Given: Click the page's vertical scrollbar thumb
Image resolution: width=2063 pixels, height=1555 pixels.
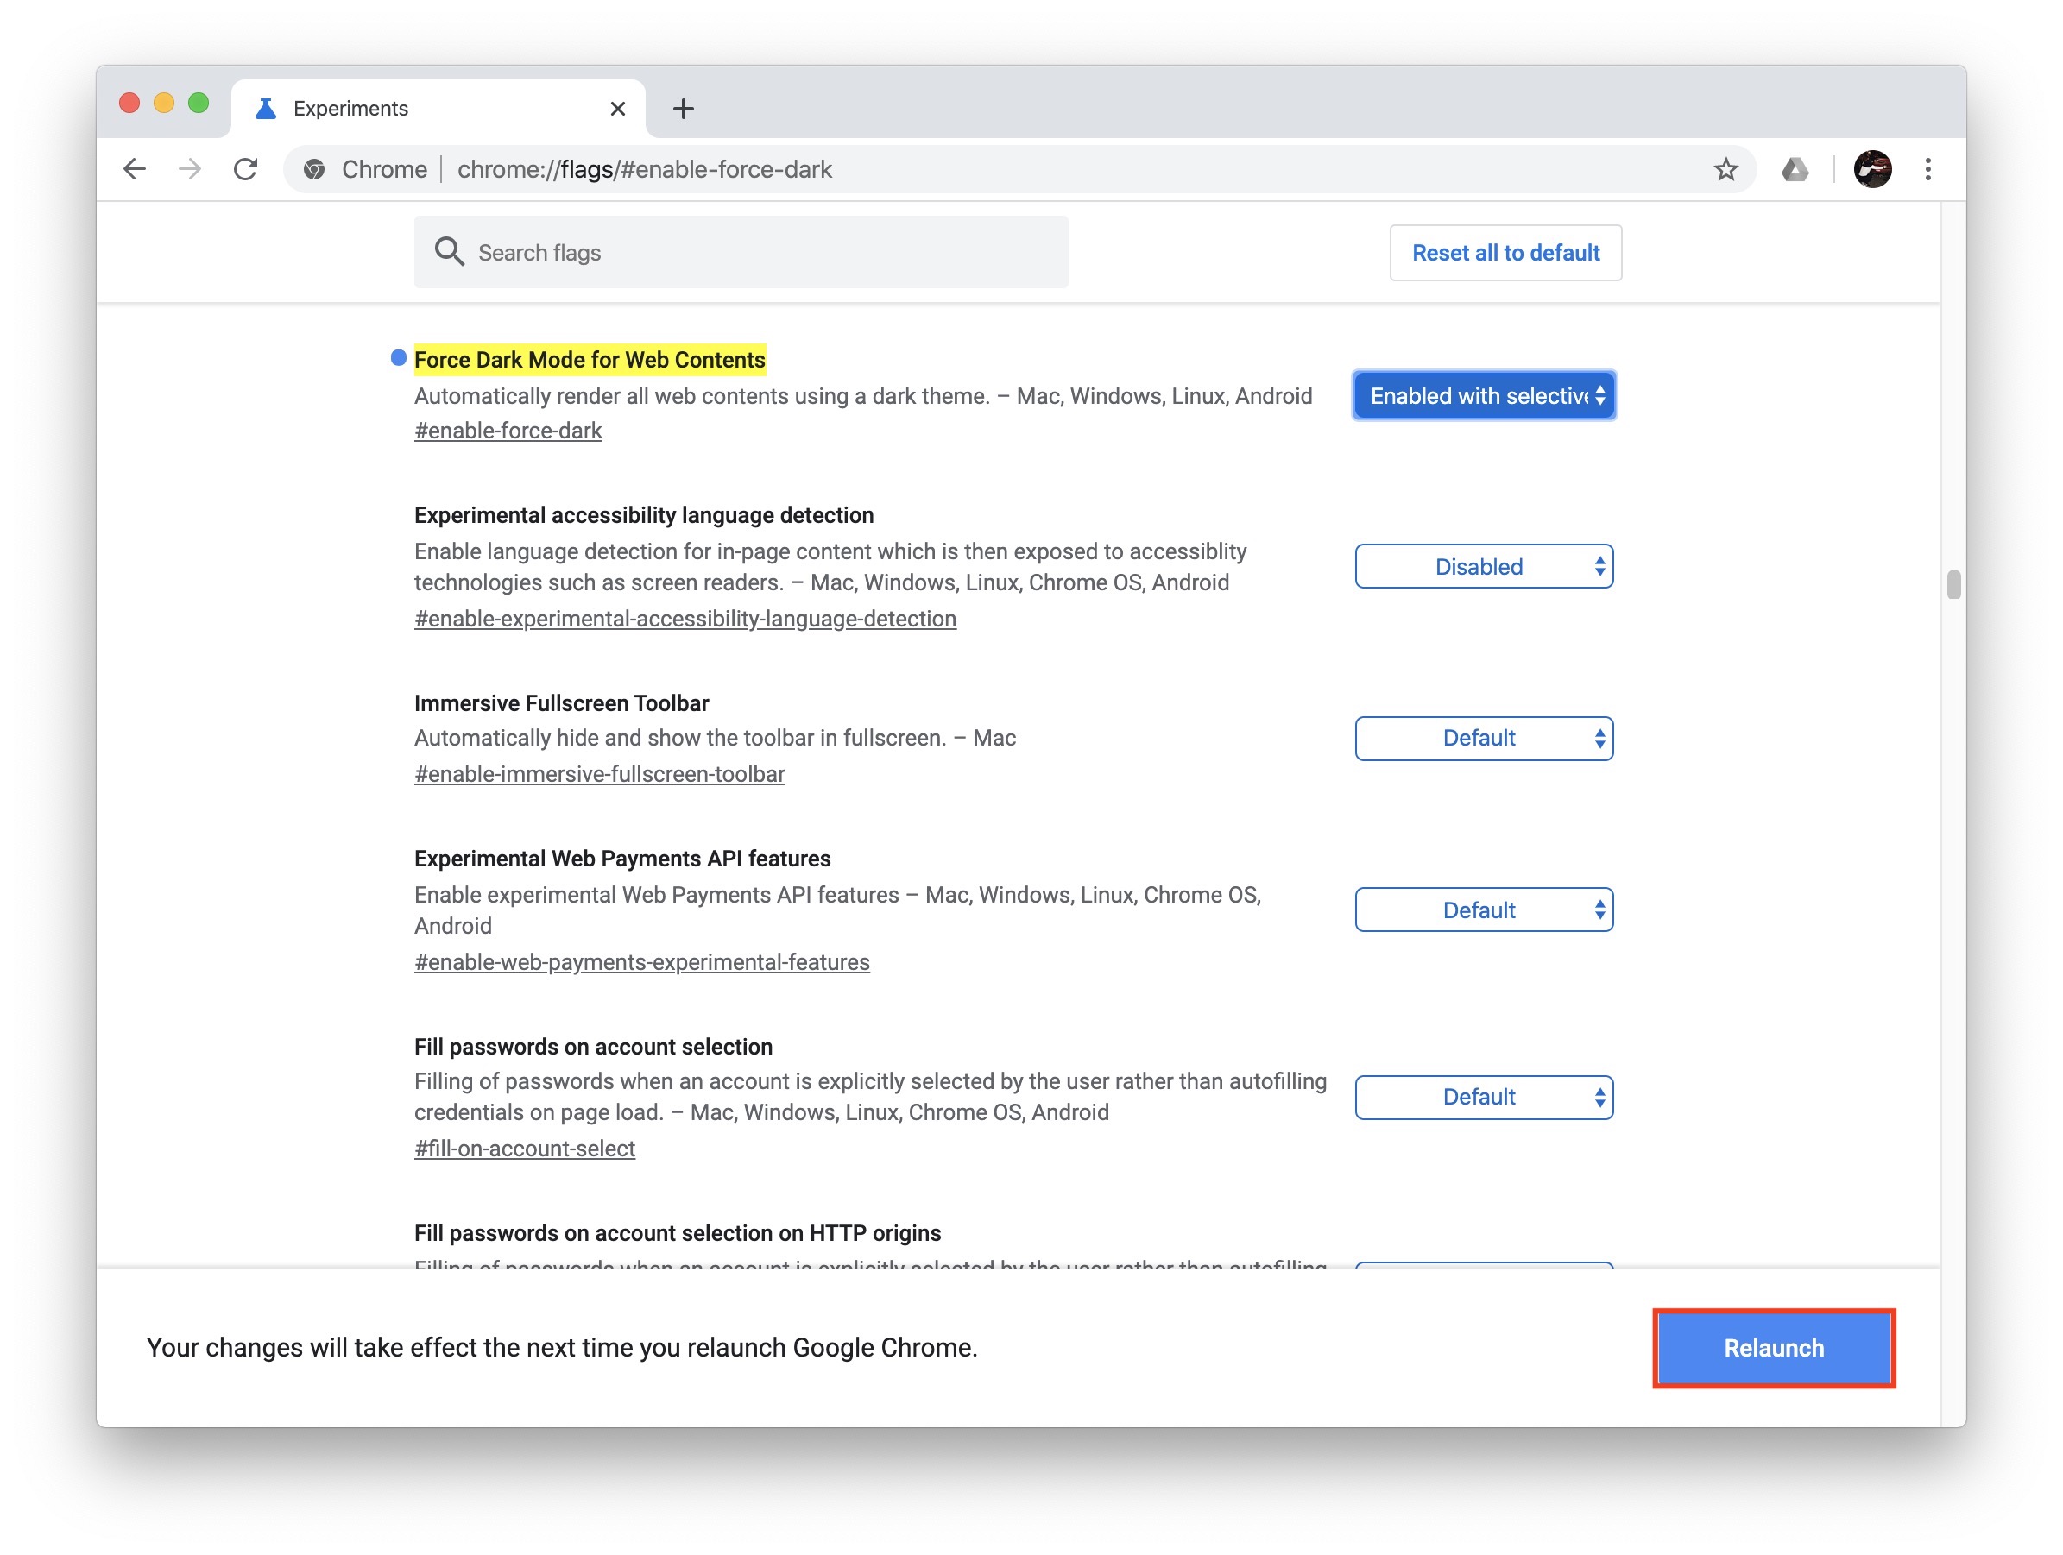Looking at the screenshot, I should 1954,584.
